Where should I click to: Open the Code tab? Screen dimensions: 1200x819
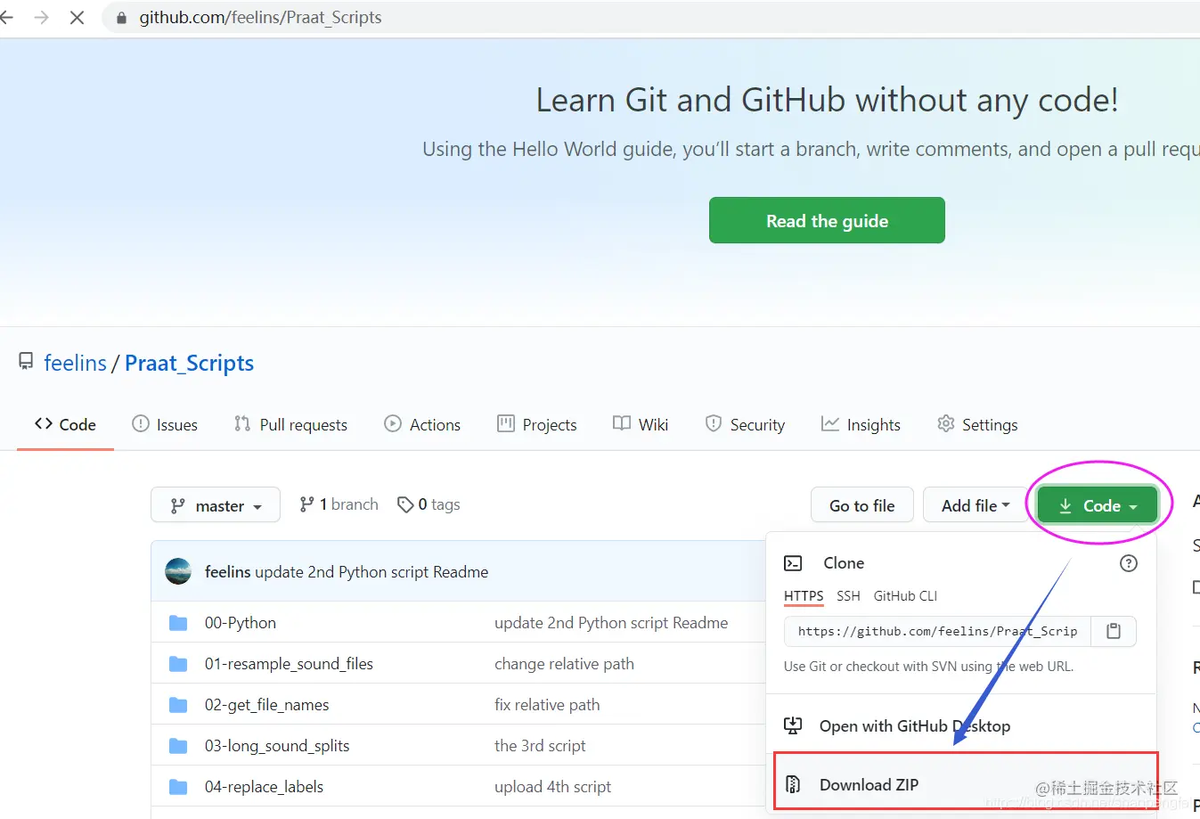pyautogui.click(x=65, y=424)
